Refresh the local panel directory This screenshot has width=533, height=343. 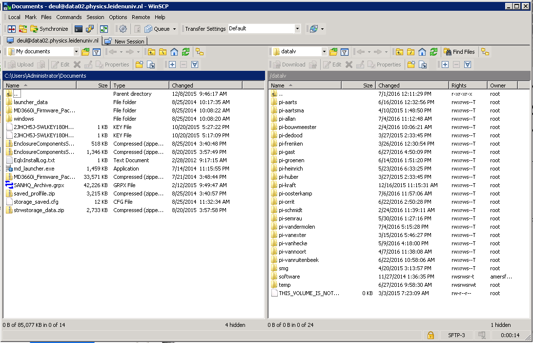click(x=185, y=52)
